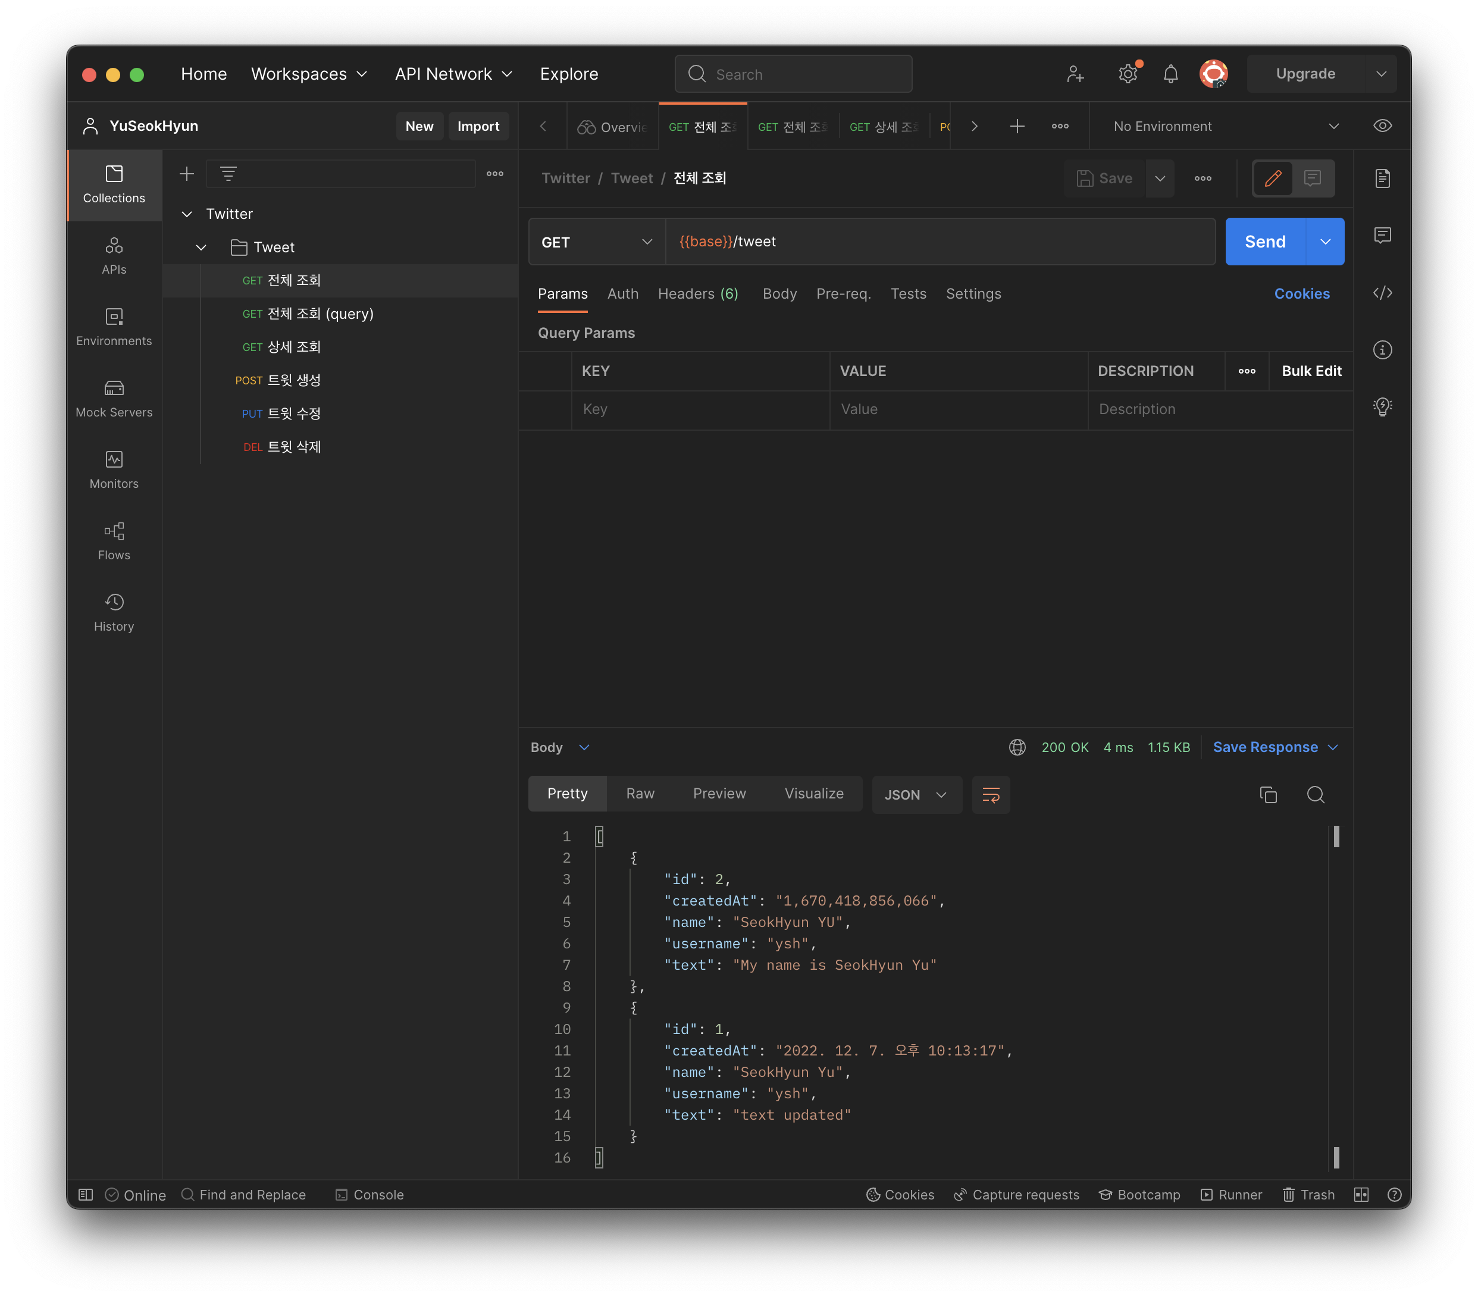
Task: Open the JSON response format dropdown
Action: 916,794
